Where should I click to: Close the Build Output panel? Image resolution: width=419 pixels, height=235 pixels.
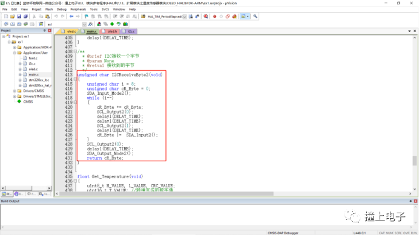coord(415,201)
